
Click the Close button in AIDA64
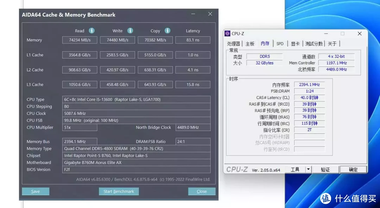[x=202, y=191]
